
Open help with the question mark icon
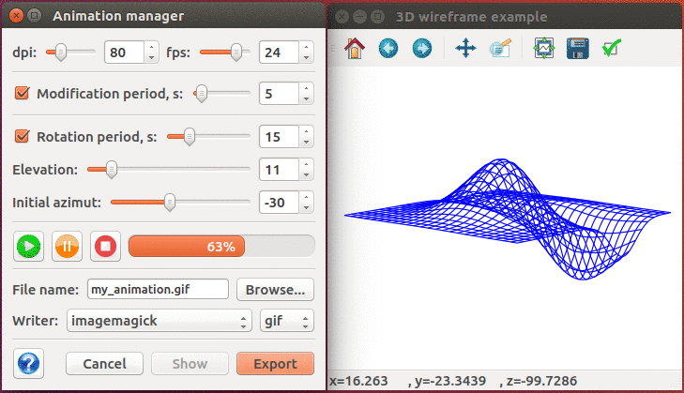pyautogui.click(x=28, y=363)
